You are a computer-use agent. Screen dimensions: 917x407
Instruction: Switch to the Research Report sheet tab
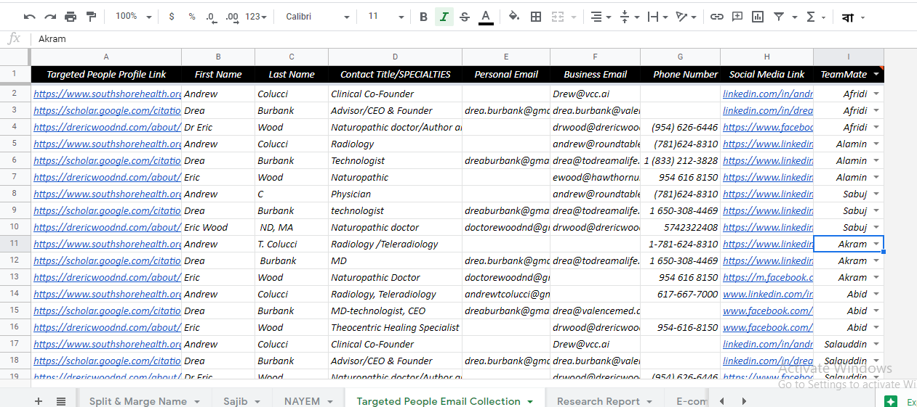point(598,401)
